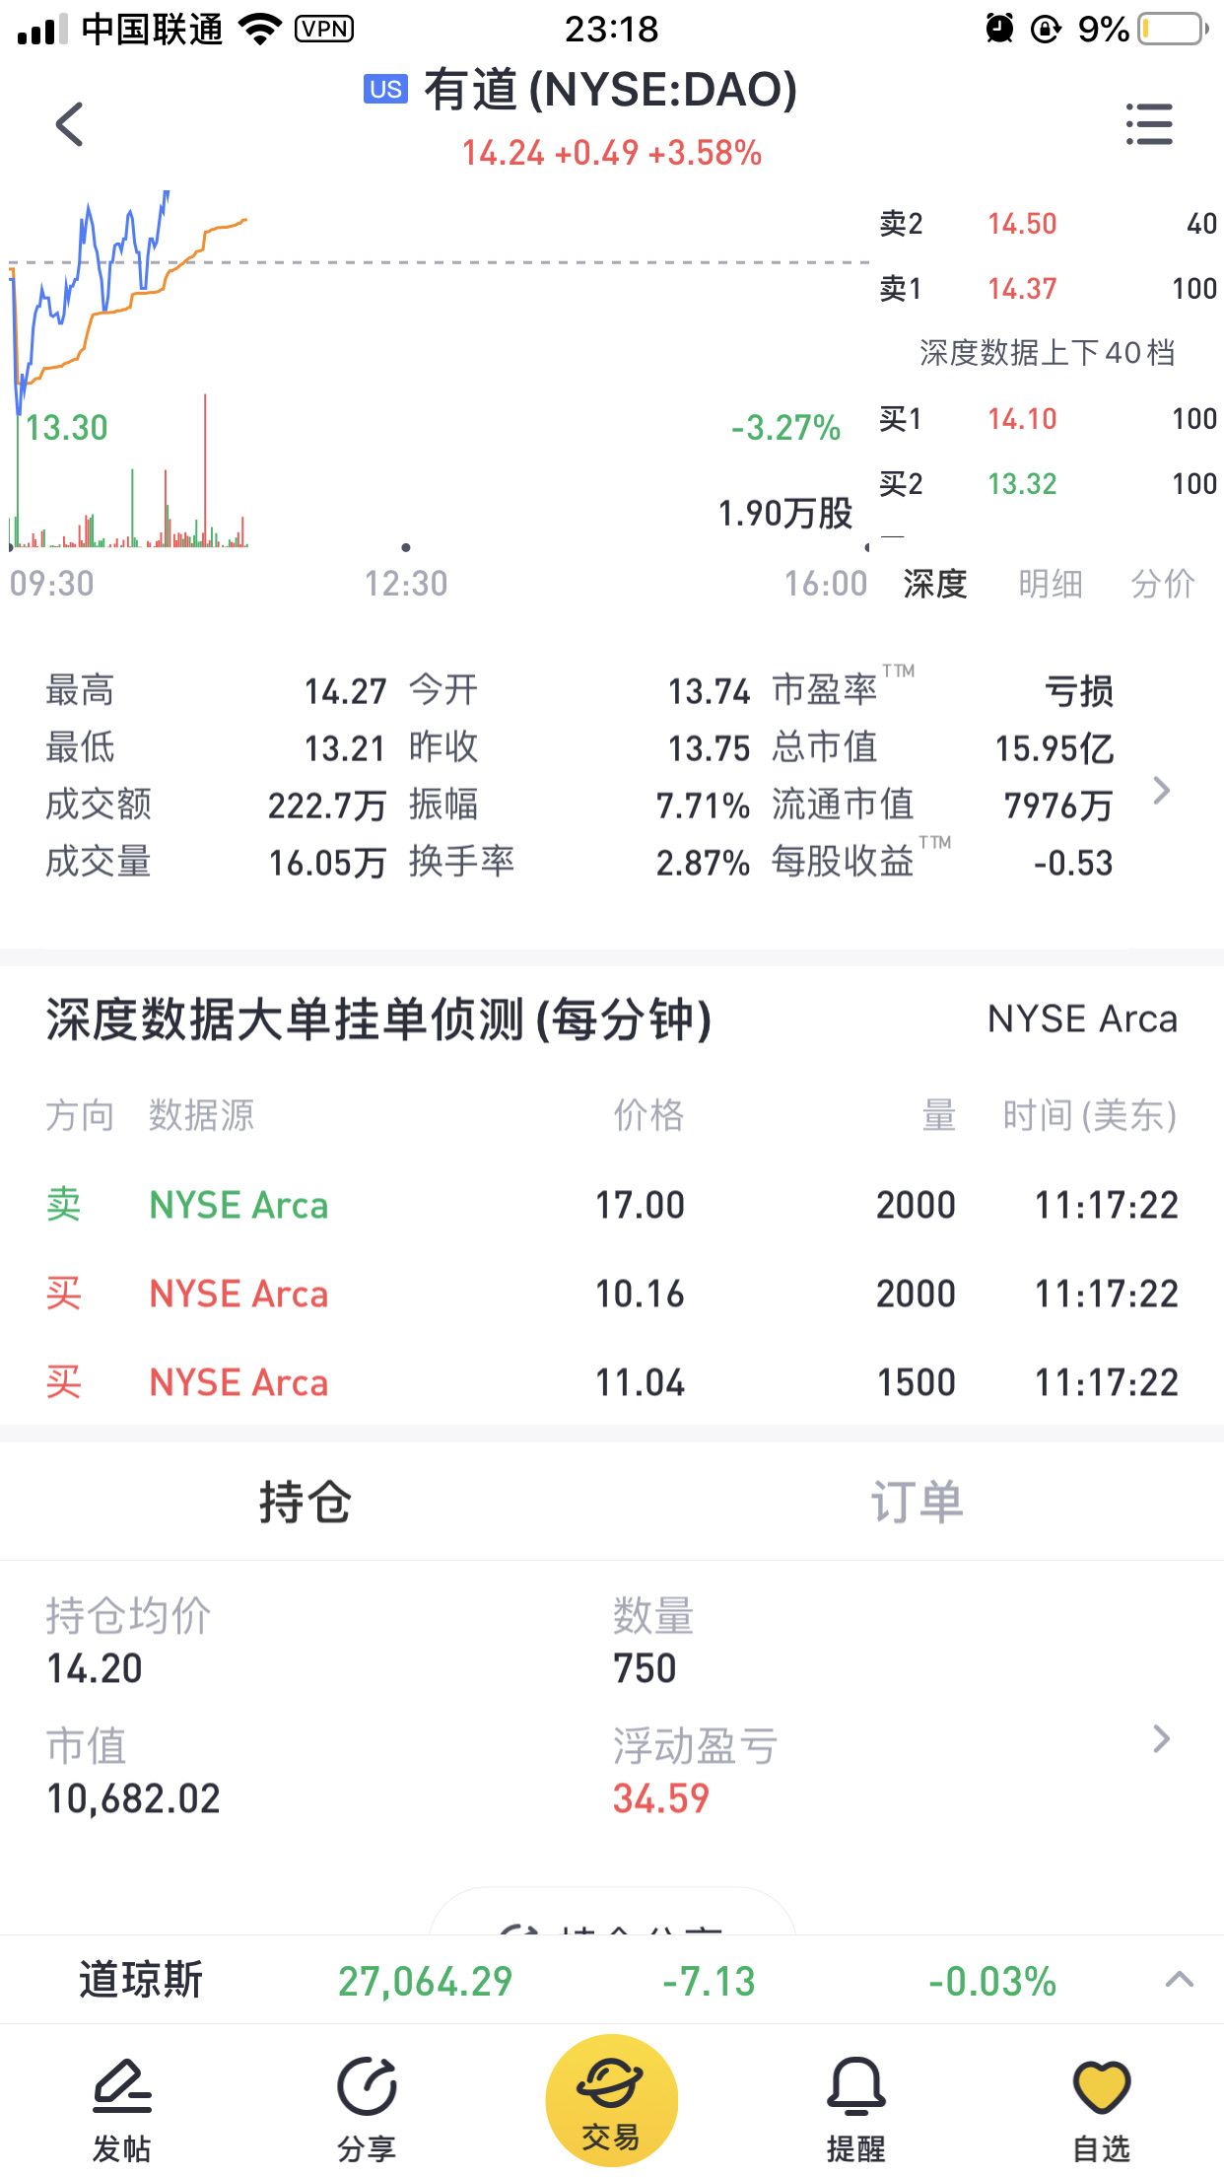
Task: Tap the 16.05万 trading volume value
Action: click(x=327, y=863)
